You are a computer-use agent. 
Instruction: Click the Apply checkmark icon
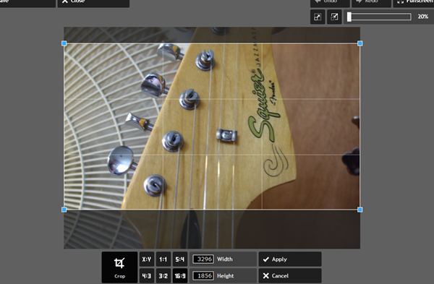[266, 259]
